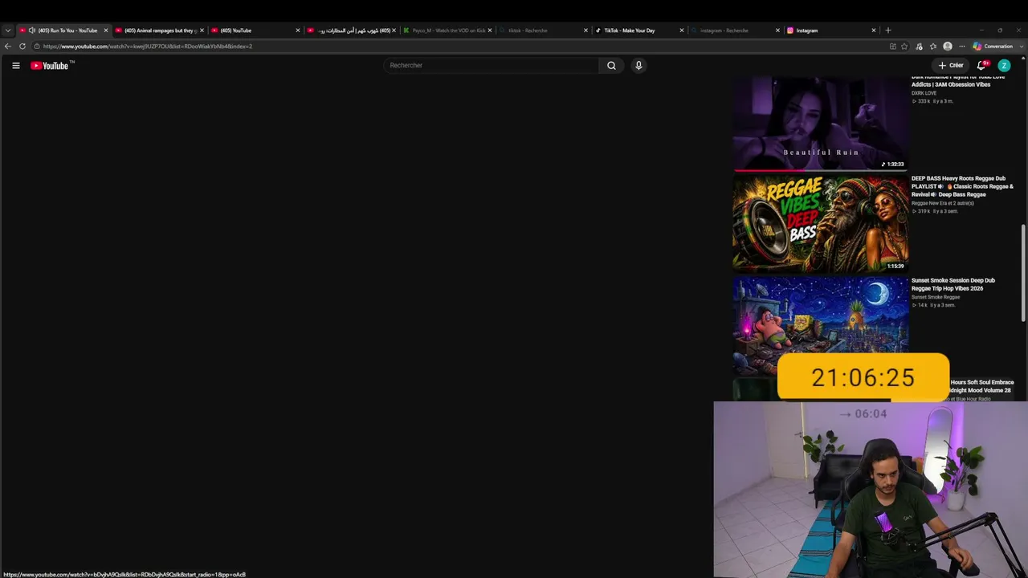Switch to the instagram - Recherche tab

point(736,31)
